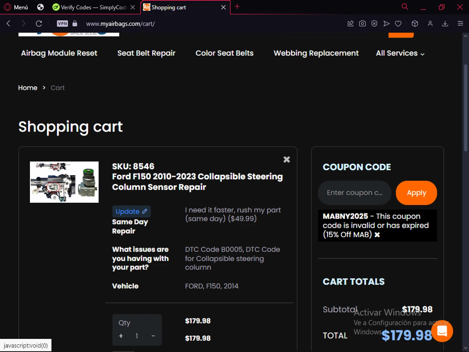The image size is (469, 352).
Task: Open the extensions cube icon
Action: tap(415, 23)
